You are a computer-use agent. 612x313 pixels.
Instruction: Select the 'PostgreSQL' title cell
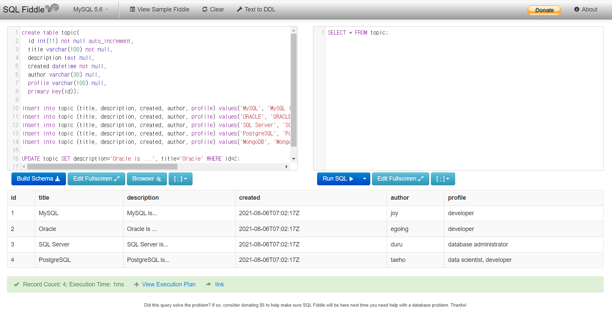pos(79,260)
